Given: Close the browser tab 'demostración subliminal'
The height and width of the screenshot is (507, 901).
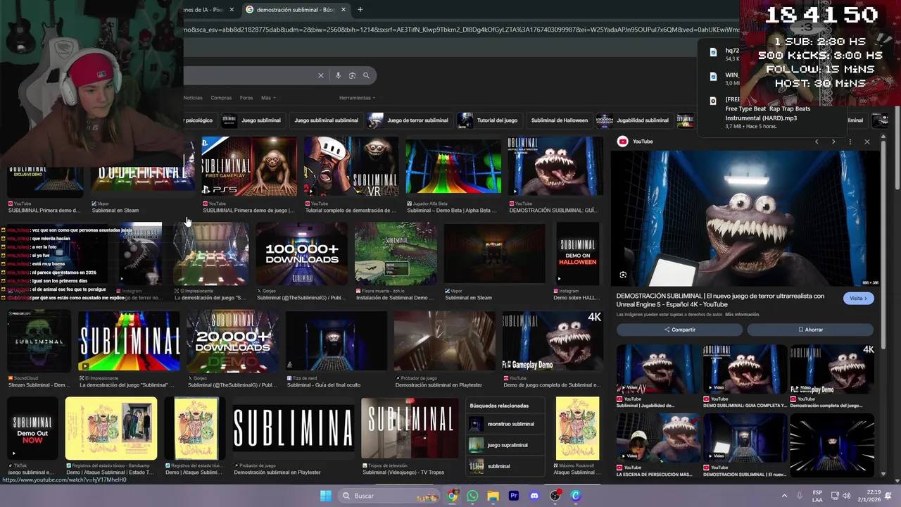Looking at the screenshot, I should pyautogui.click(x=344, y=10).
